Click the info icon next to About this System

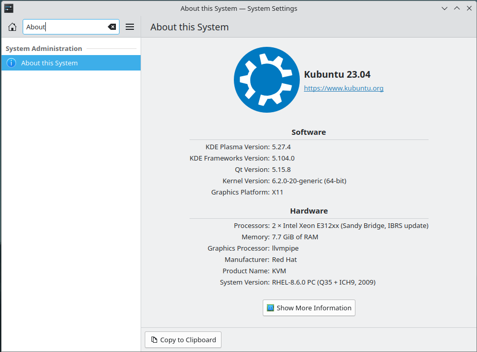point(10,63)
